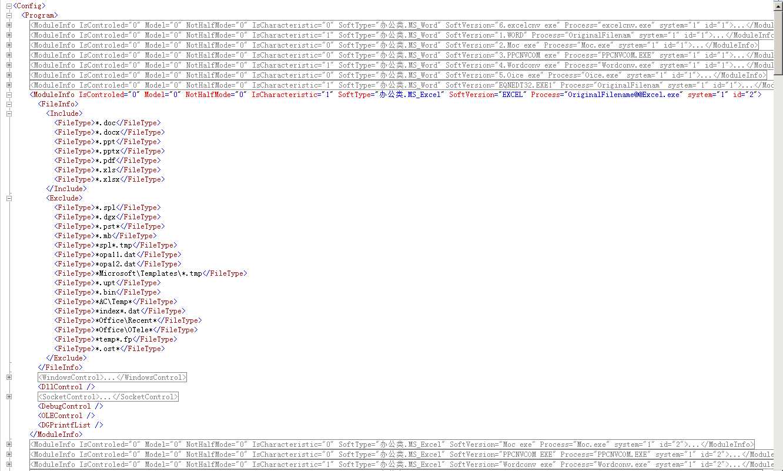Image resolution: width=783 pixels, height=471 pixels.
Task: Click the closing Exclude tag
Action: (x=66, y=358)
